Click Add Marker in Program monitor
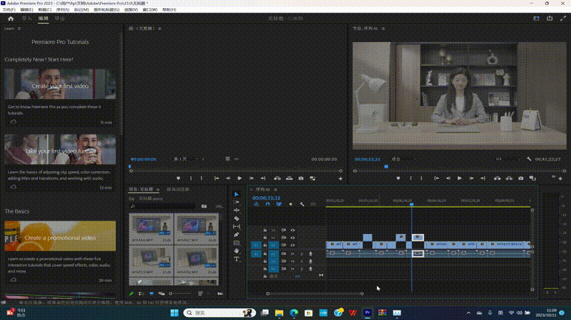 (398, 179)
